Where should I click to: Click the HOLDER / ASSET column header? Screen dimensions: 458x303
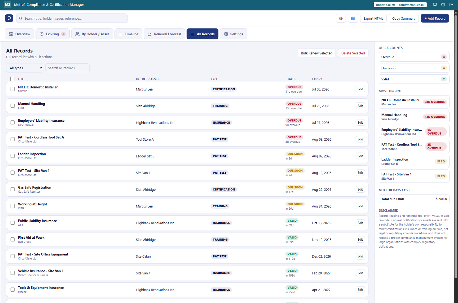click(147, 79)
